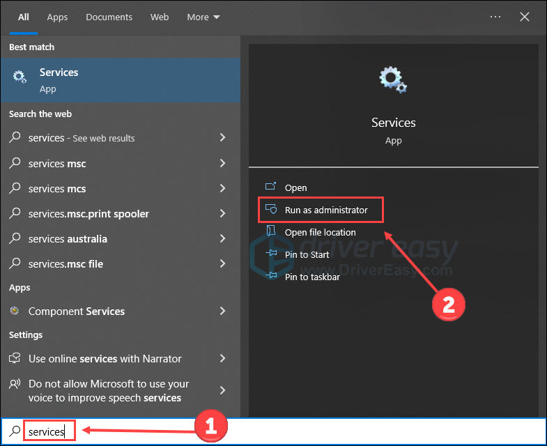Click the Component Services app icon
Viewport: 547px width, 446px height.
click(x=15, y=312)
